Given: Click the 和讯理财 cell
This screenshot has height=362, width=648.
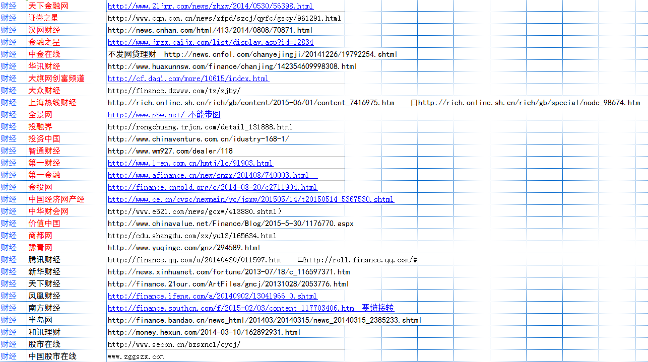Looking at the screenshot, I should [67, 332].
